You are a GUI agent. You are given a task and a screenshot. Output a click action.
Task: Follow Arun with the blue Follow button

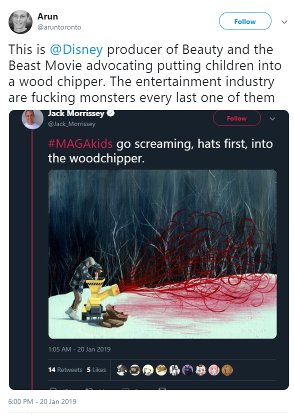tap(245, 21)
